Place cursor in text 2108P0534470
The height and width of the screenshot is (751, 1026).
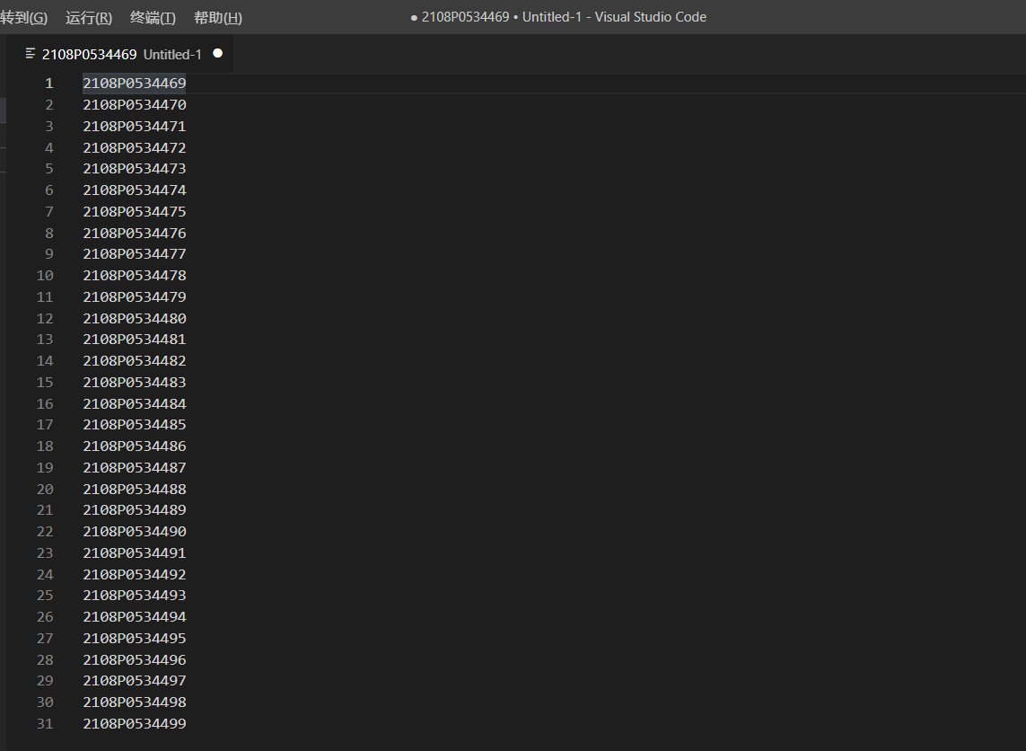pos(135,105)
